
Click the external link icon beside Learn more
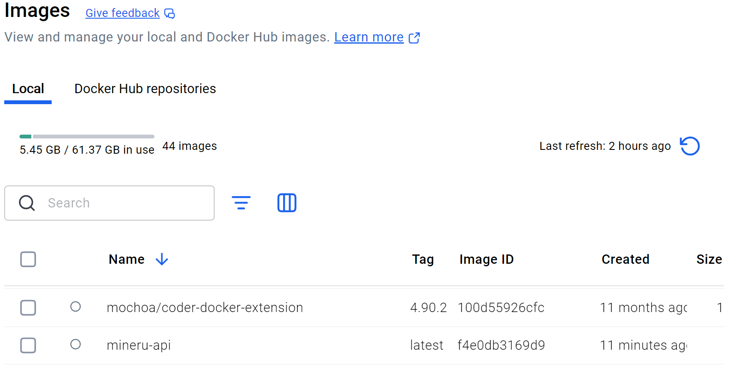[414, 38]
